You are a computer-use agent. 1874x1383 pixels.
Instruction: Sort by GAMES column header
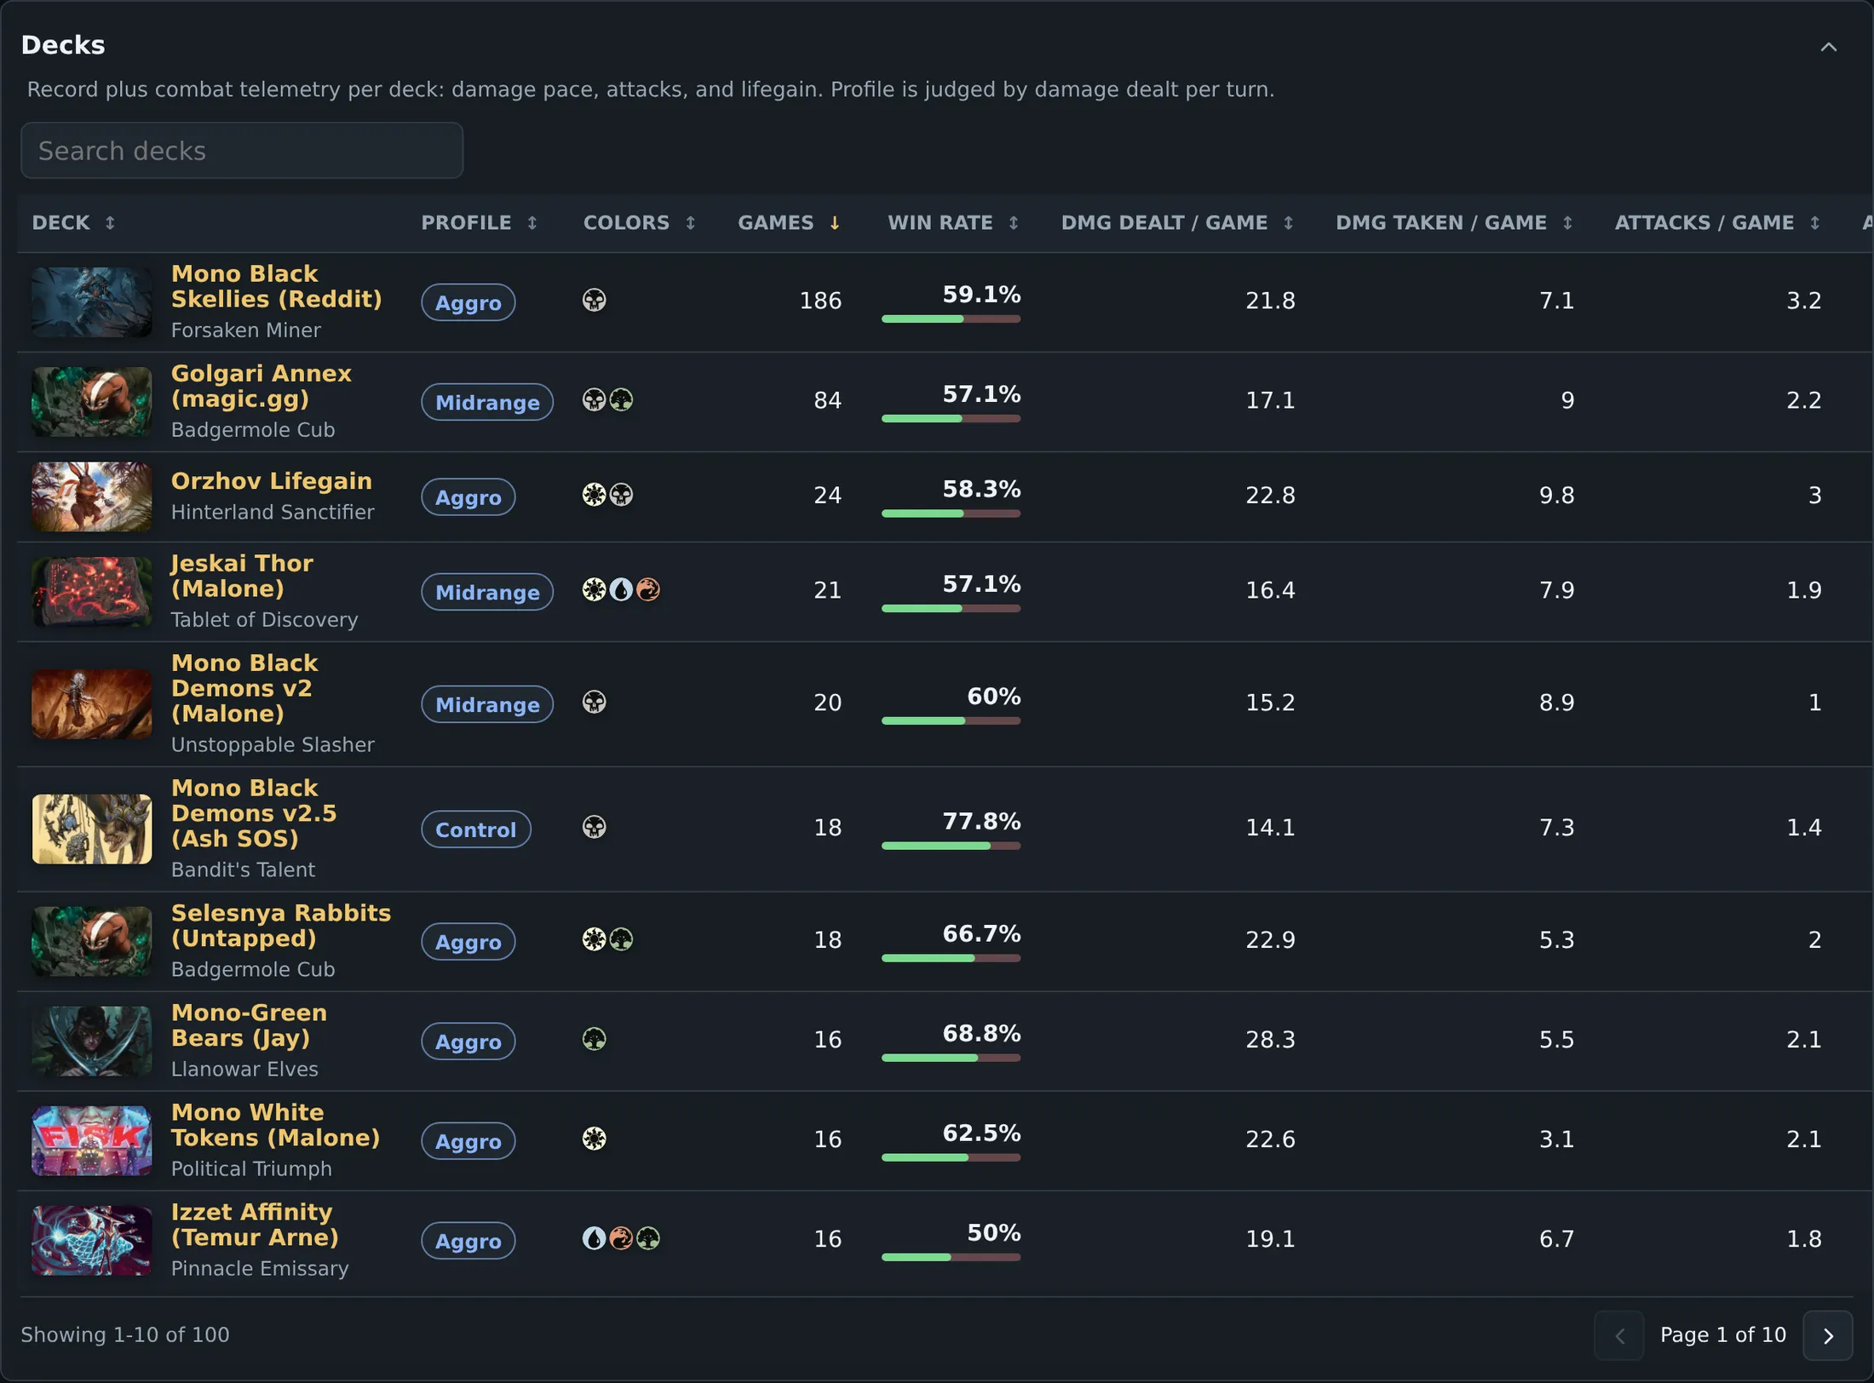(x=789, y=223)
